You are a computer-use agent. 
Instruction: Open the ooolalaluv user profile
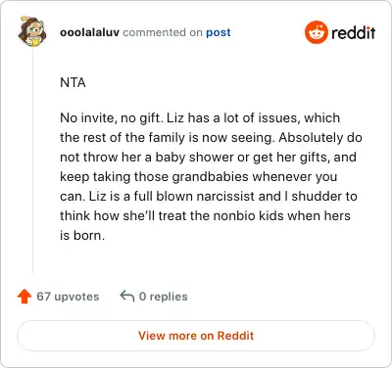pos(89,32)
